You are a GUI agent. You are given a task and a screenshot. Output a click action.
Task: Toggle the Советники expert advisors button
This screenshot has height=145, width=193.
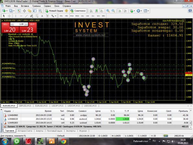tap(78, 11)
